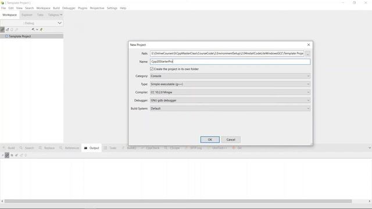Open the Build menu
Image resolution: width=372 pixels, height=209 pixels.
point(56,8)
